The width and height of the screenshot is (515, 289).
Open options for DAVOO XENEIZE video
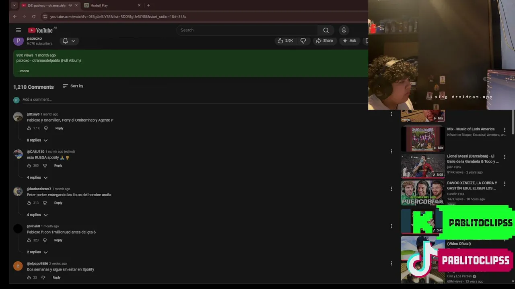(505, 183)
